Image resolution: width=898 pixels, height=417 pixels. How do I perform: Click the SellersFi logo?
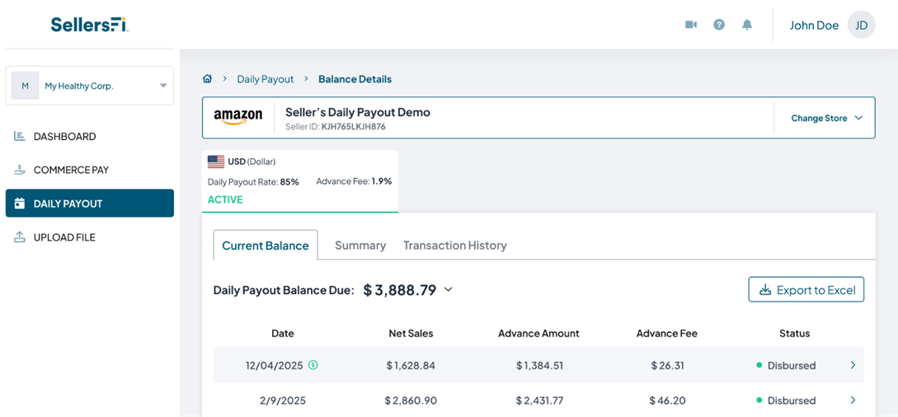click(89, 25)
